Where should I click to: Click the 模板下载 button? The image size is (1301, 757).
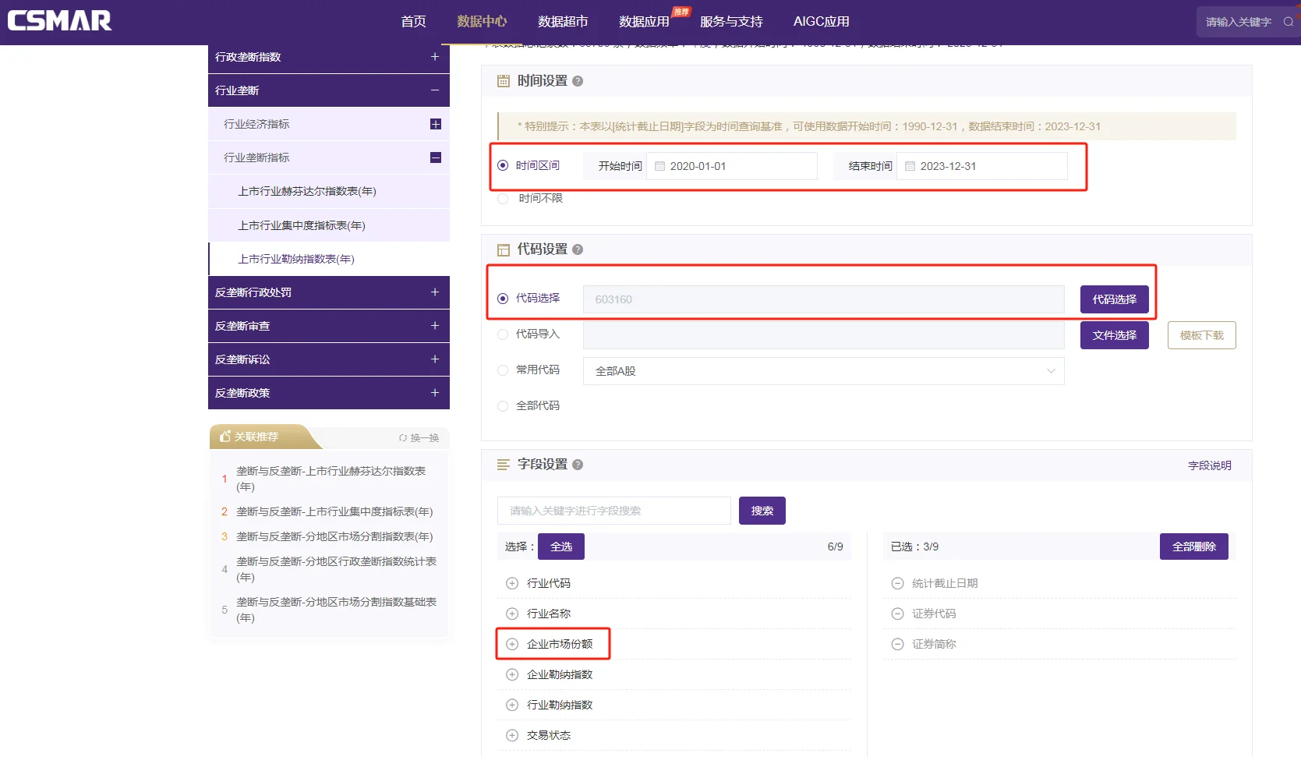coord(1201,334)
